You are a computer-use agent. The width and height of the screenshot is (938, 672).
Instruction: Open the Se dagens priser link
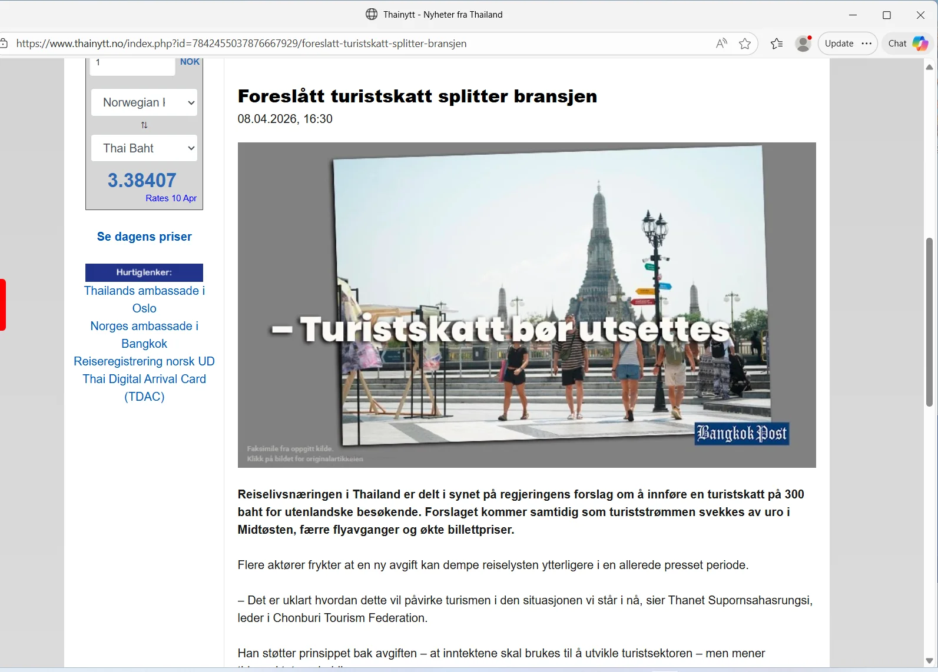pyautogui.click(x=144, y=237)
